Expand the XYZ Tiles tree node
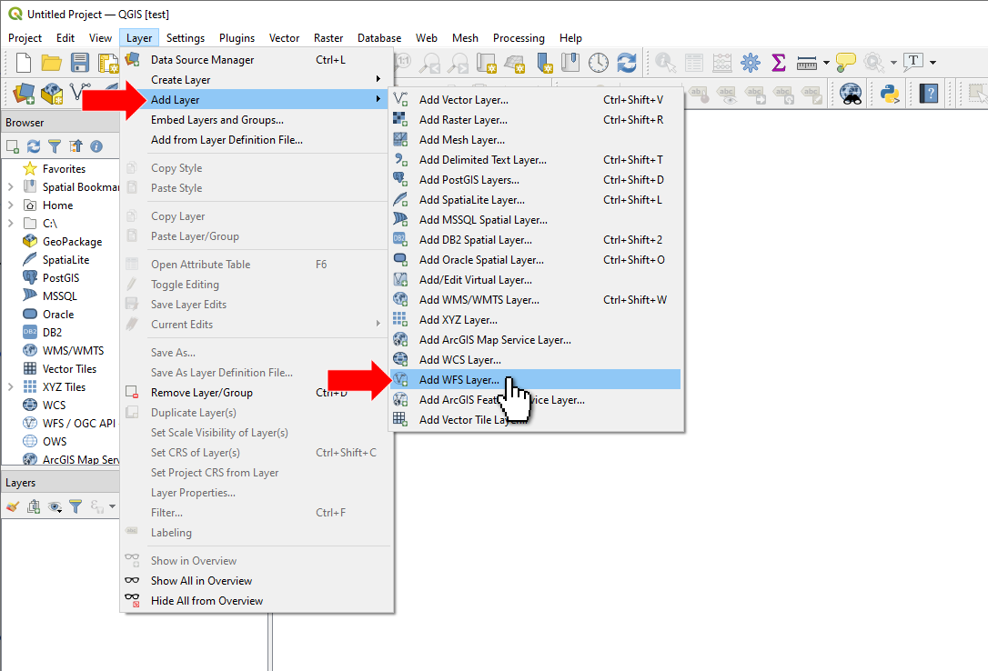988x671 pixels. pyautogui.click(x=10, y=387)
